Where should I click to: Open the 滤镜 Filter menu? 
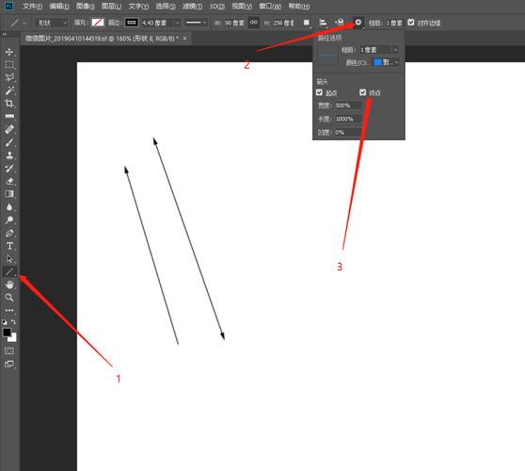[192, 6]
